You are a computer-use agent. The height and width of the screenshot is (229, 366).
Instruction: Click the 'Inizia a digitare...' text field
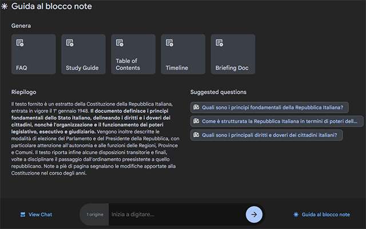[x=172, y=215]
